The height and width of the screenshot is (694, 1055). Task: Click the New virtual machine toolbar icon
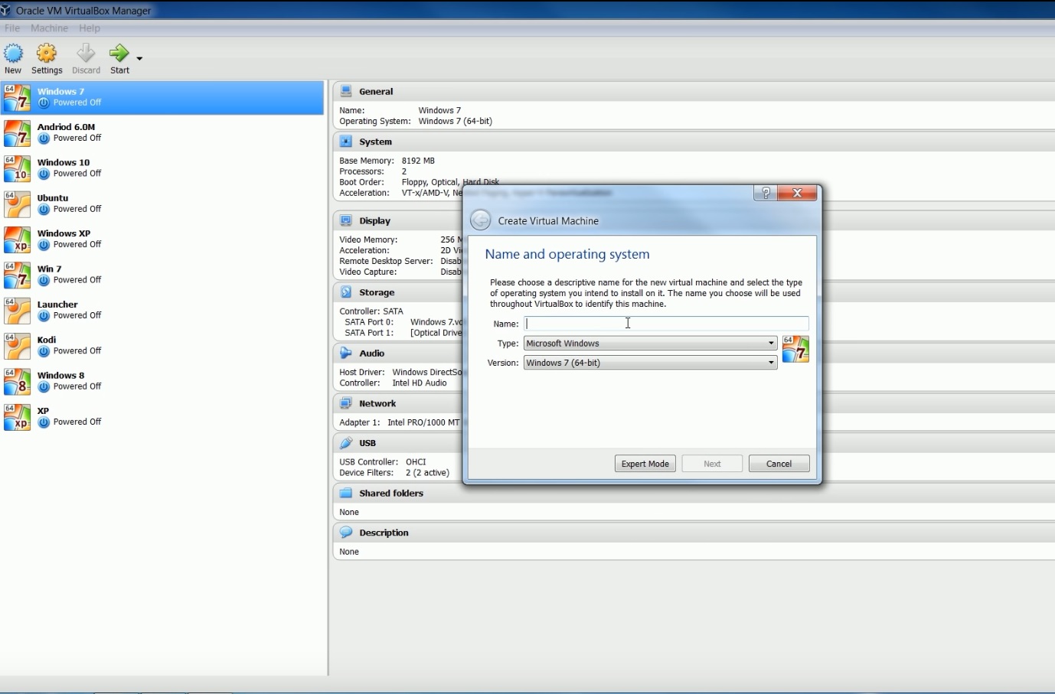14,53
